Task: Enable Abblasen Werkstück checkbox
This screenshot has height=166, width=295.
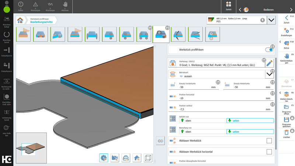Action: click(269, 141)
